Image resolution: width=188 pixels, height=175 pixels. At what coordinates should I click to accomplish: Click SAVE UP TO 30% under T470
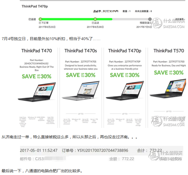(37, 76)
